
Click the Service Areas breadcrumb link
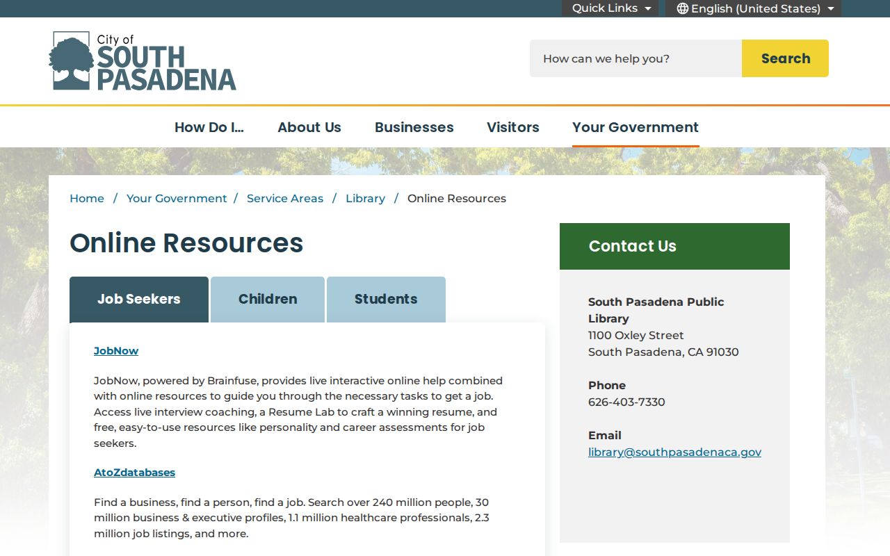[x=285, y=198]
